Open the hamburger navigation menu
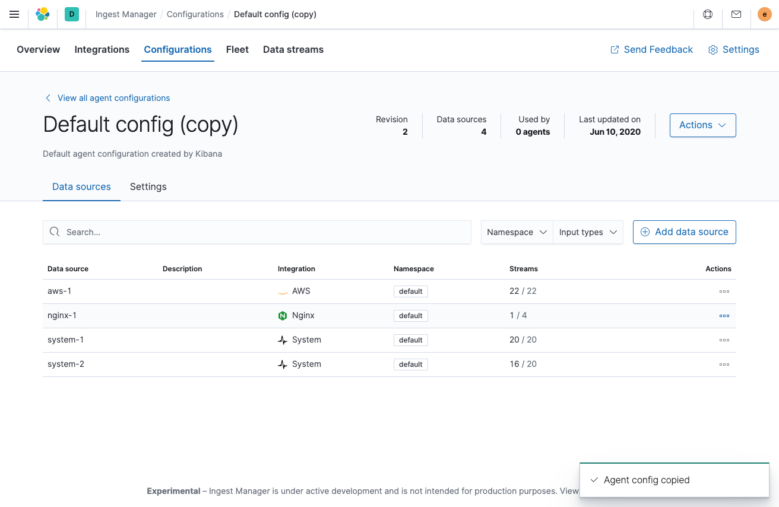Screen dimensions: 779x507 point(14,14)
